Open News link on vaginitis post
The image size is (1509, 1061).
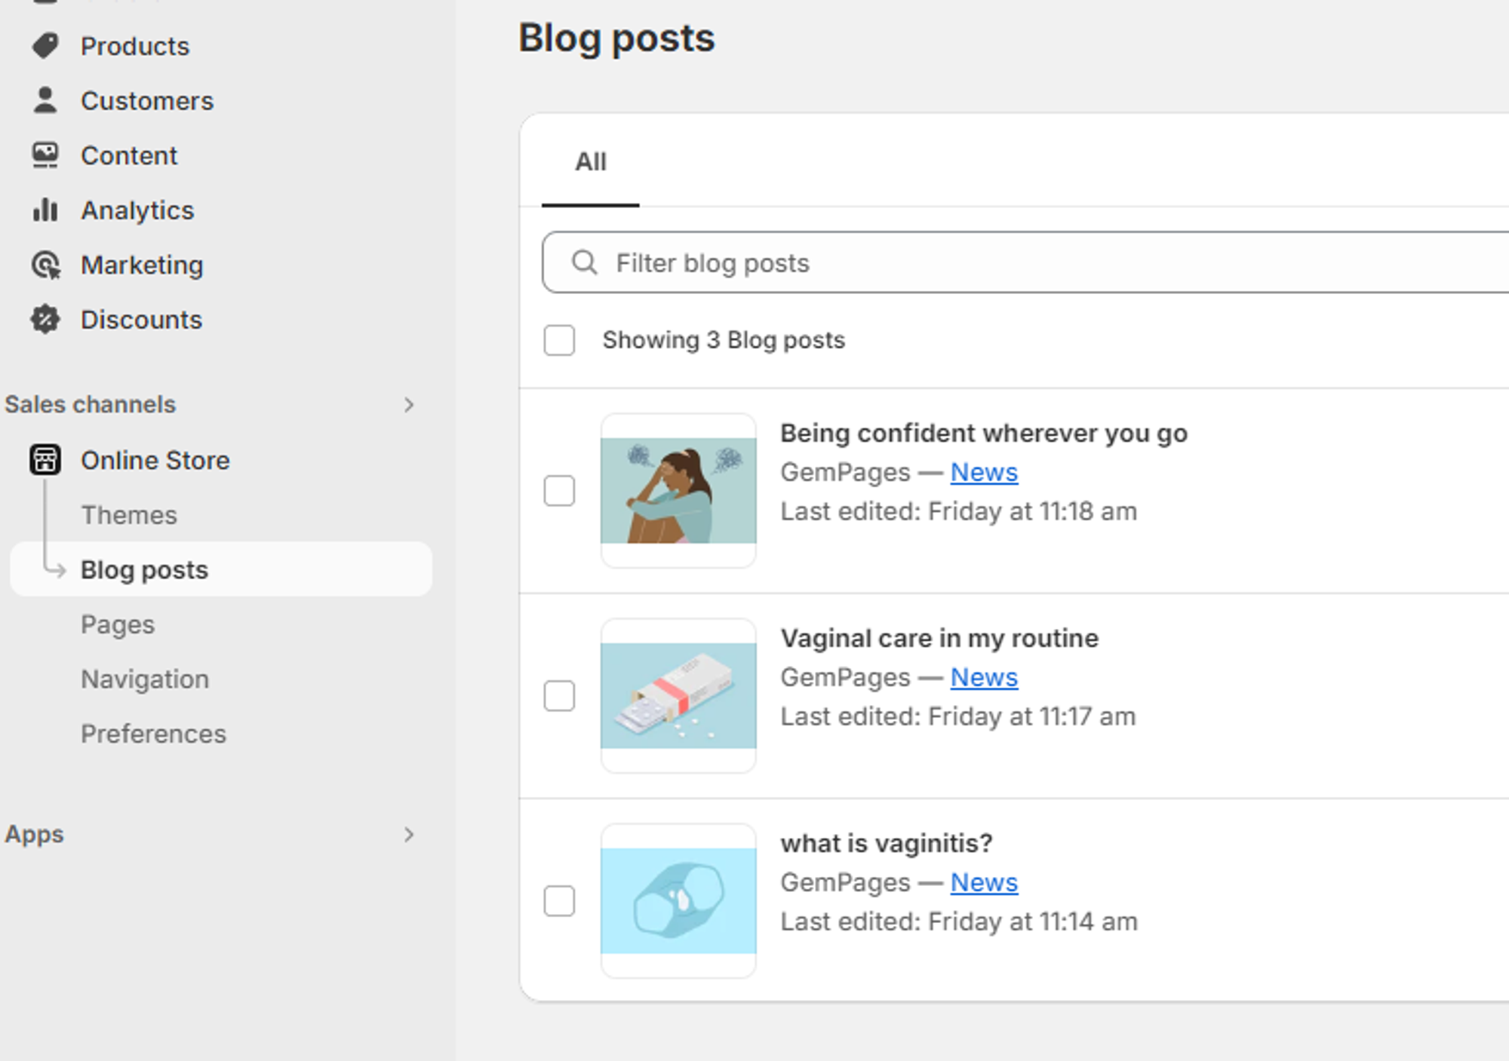[984, 882]
